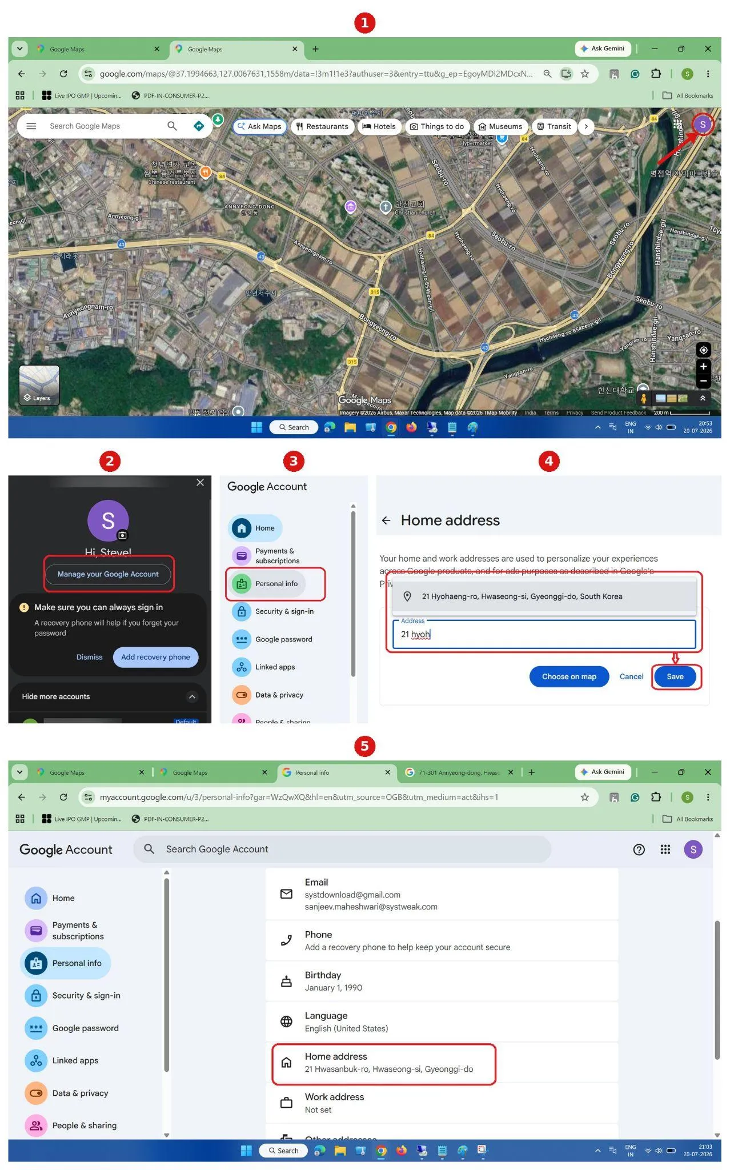Select Google password in step 3 sidebar
This screenshot has width=730, height=1170.
(273, 639)
